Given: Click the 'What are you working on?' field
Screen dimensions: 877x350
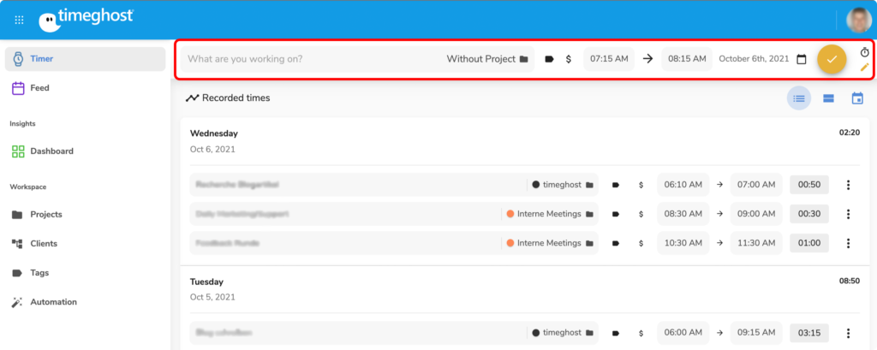Looking at the screenshot, I should [308, 59].
